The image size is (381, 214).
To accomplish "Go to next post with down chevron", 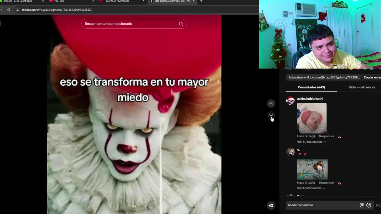I will (x=271, y=115).
